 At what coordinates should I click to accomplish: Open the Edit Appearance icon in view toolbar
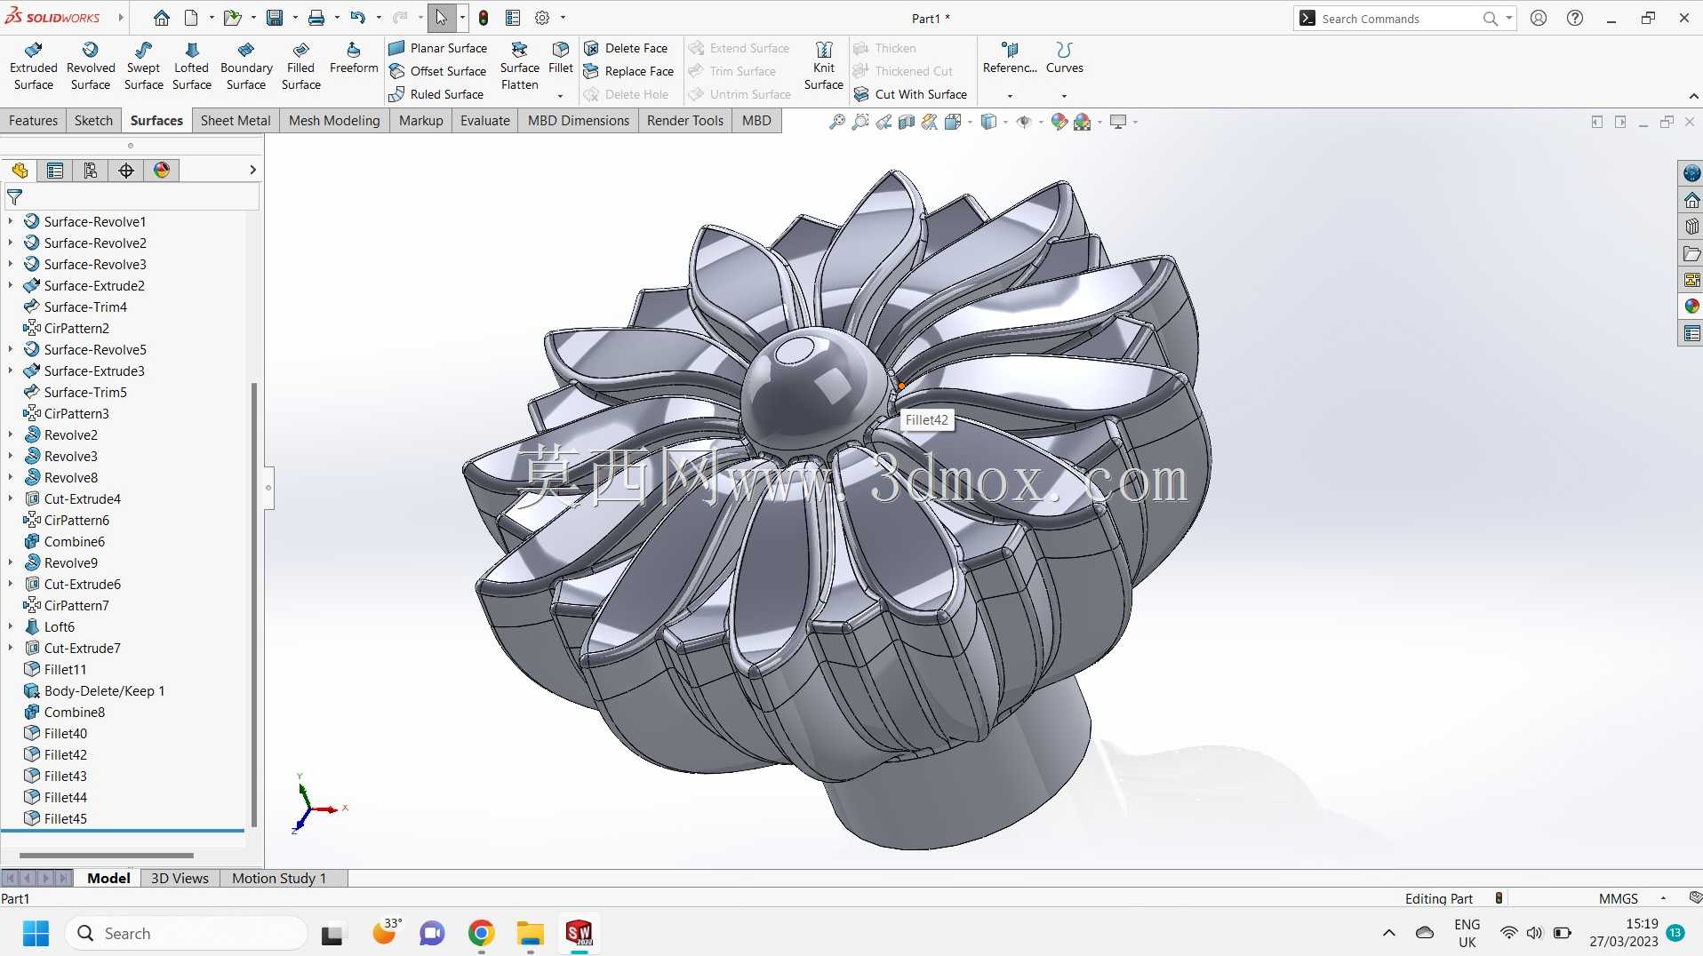tap(1058, 122)
